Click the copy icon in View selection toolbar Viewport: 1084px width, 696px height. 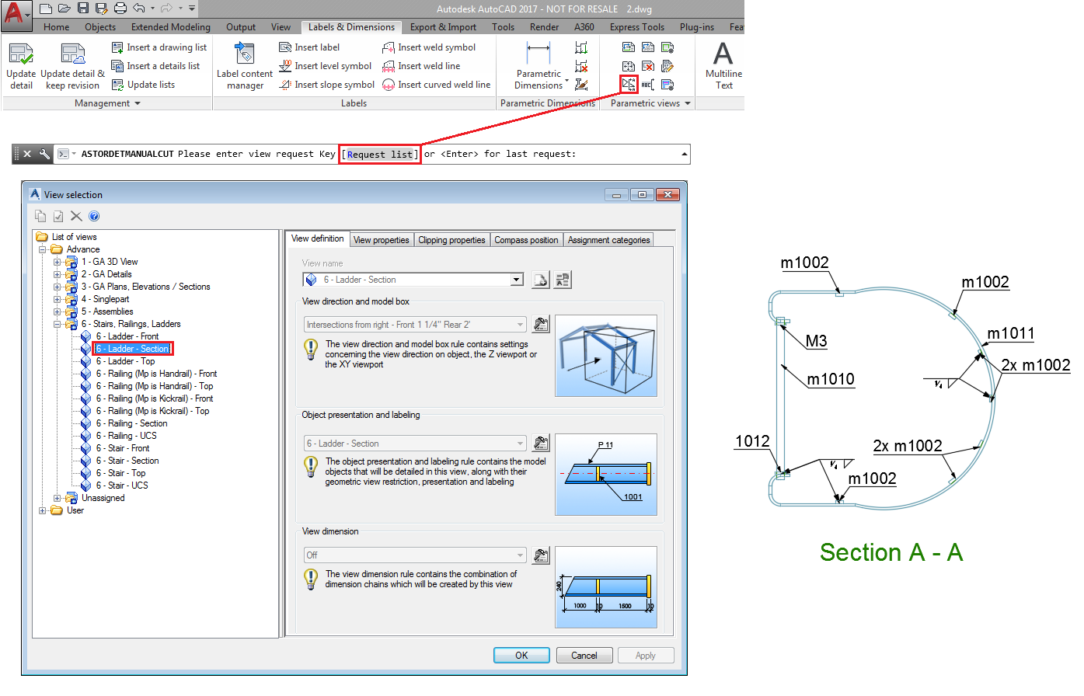[x=40, y=216]
